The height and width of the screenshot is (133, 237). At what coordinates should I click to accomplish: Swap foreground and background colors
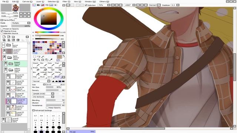pyautogui.click(x=63, y=56)
